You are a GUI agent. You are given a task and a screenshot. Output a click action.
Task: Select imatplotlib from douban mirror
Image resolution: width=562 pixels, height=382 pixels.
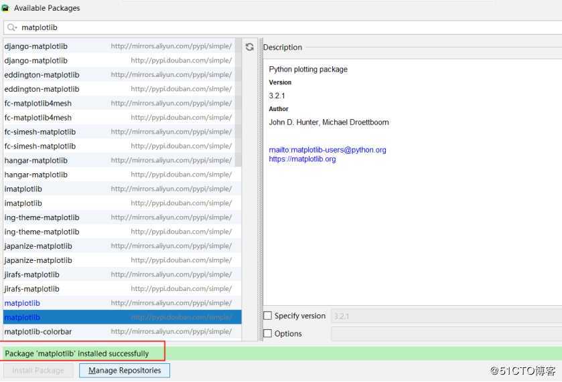point(122,203)
